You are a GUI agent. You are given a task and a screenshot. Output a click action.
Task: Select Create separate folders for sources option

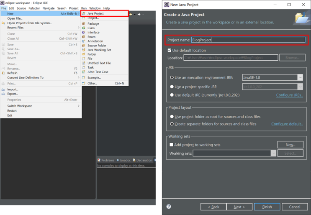click(x=172, y=124)
